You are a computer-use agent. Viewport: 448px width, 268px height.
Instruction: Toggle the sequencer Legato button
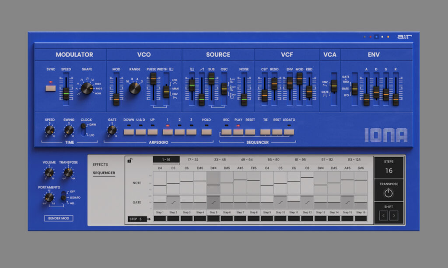289,132
